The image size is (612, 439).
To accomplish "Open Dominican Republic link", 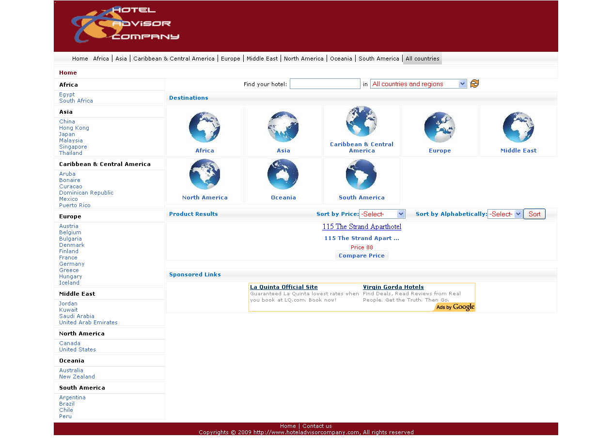I will tap(86, 193).
